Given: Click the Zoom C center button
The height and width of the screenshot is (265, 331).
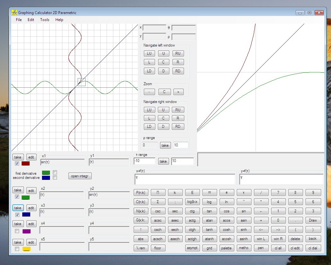Looking at the screenshot, I should (x=164, y=92).
